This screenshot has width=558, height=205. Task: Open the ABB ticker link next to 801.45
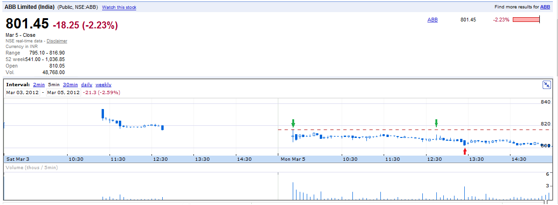coord(433,20)
